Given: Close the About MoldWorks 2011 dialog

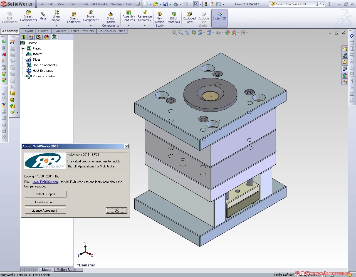Looking at the screenshot, I should 127,146.
